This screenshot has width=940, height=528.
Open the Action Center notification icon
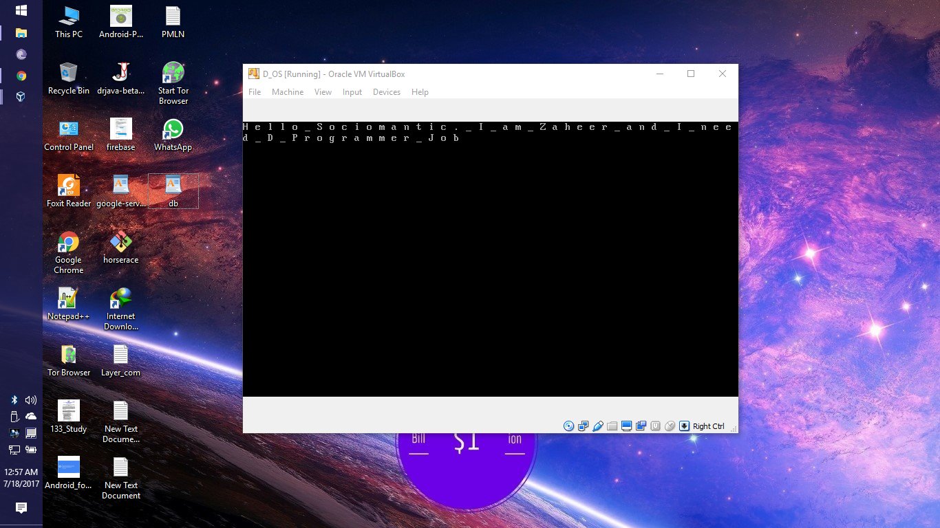point(21,508)
